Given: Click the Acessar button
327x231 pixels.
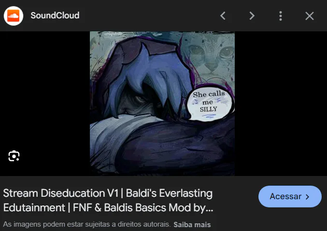Looking at the screenshot, I should (x=290, y=196).
